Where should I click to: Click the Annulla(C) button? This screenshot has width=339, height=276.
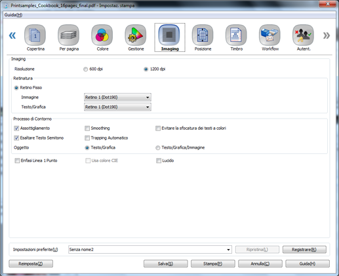point(260,264)
